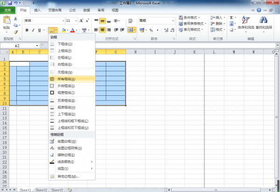280x192 pixels.
Task: Toggle Top Align
Action: pos(96,20)
